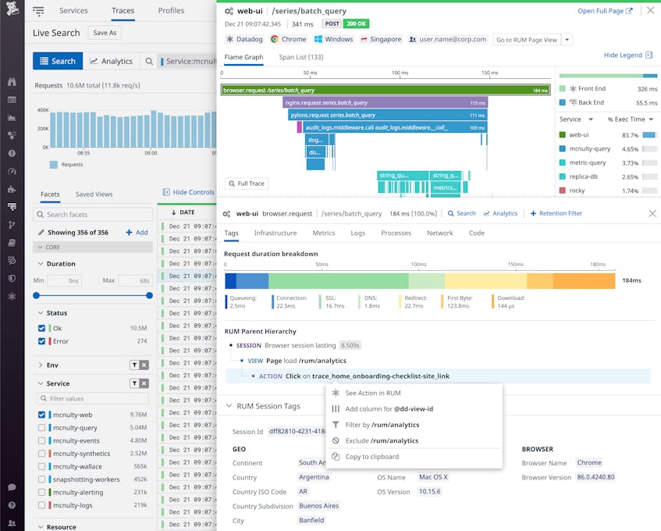Expand the Env facet
661x531 pixels.
tap(41, 365)
